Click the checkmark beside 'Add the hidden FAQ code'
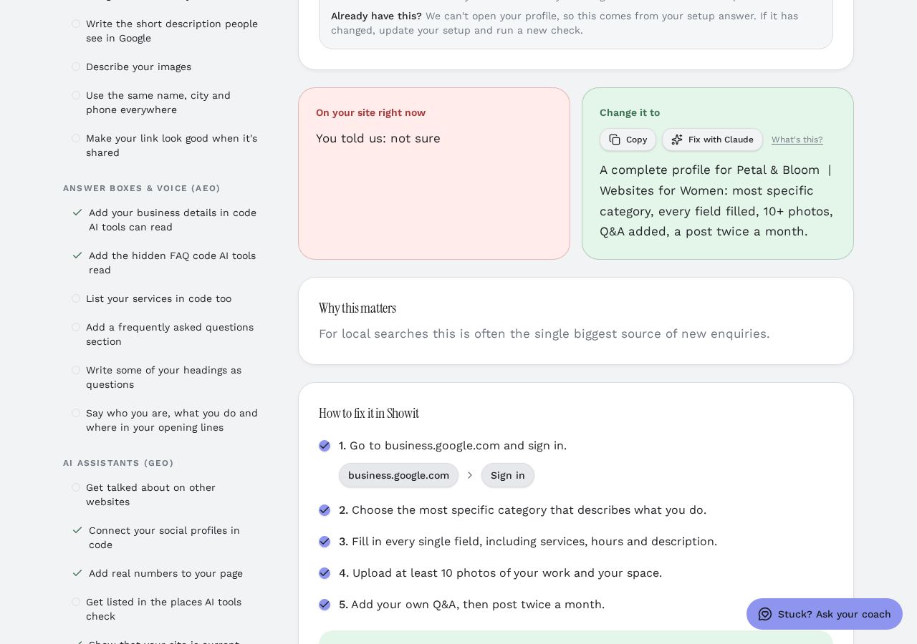This screenshot has height=644, width=917. (77, 255)
